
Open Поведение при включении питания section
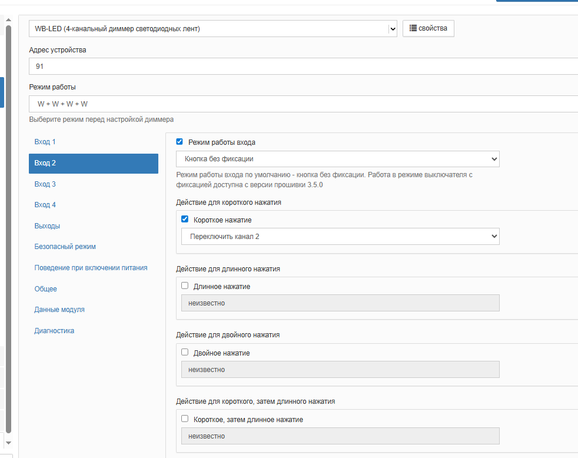click(91, 268)
